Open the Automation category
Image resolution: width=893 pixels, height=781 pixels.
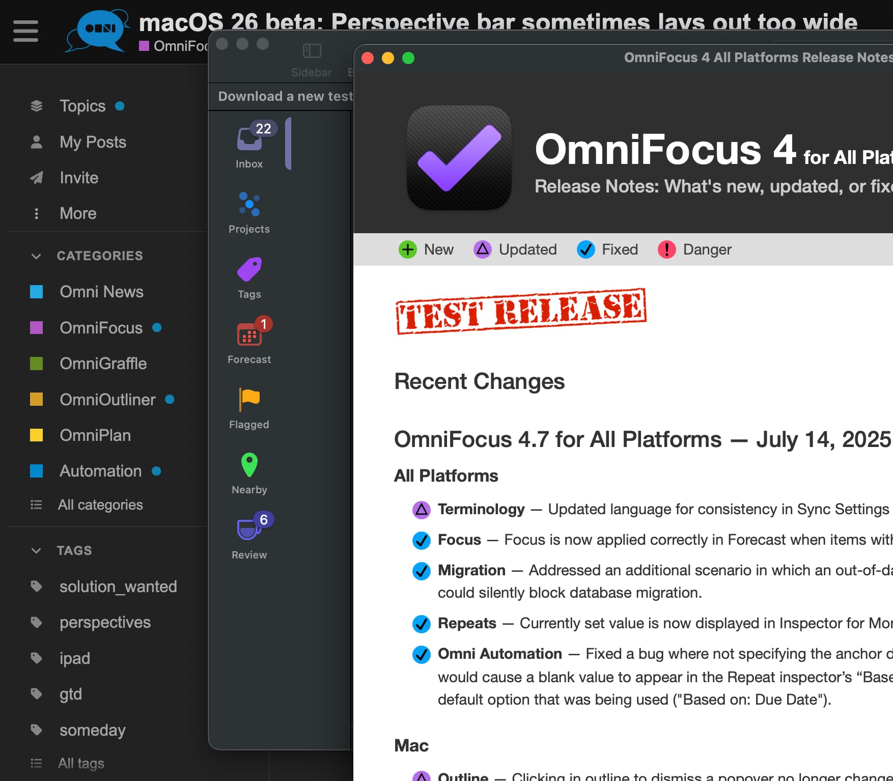click(x=100, y=471)
